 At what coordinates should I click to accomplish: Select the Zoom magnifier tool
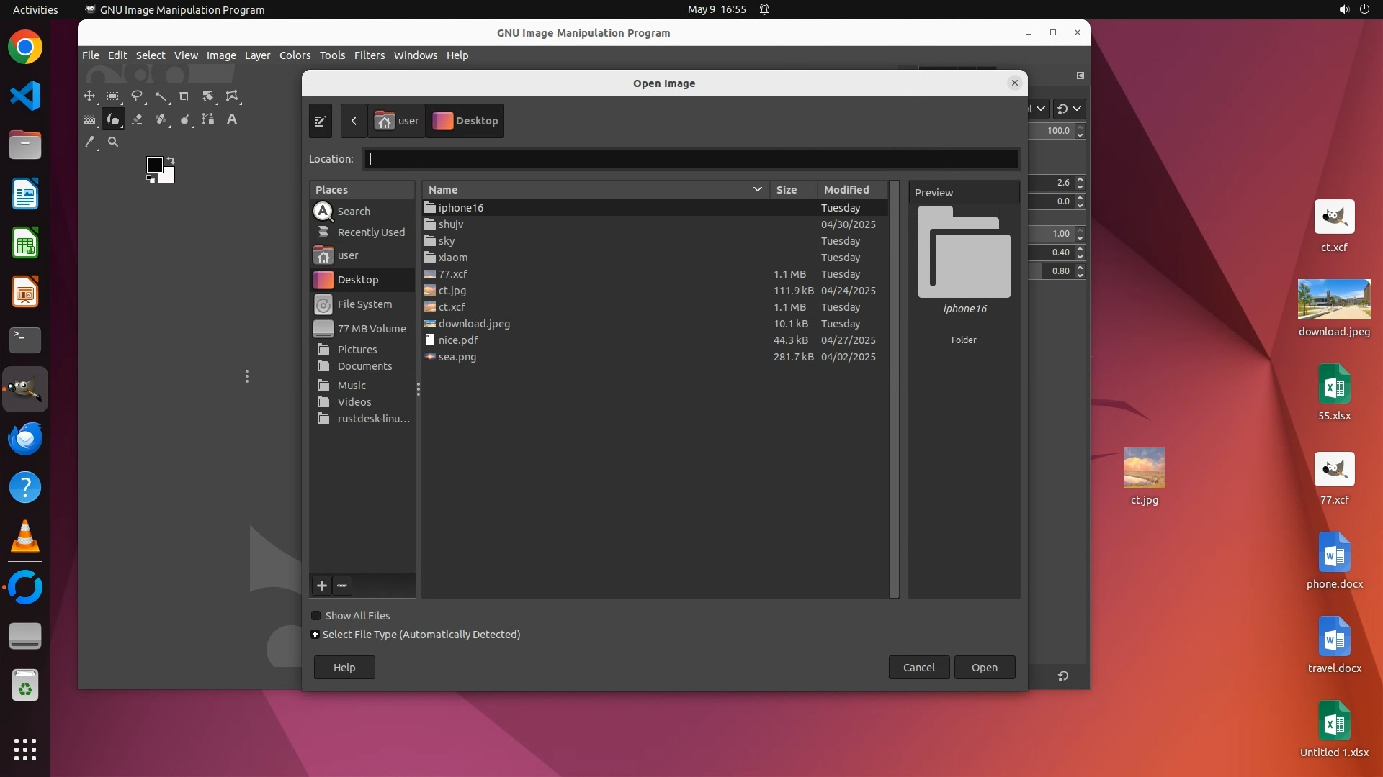click(113, 142)
